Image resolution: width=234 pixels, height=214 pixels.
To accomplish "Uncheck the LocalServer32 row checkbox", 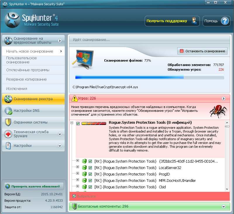I will pos(90,168).
